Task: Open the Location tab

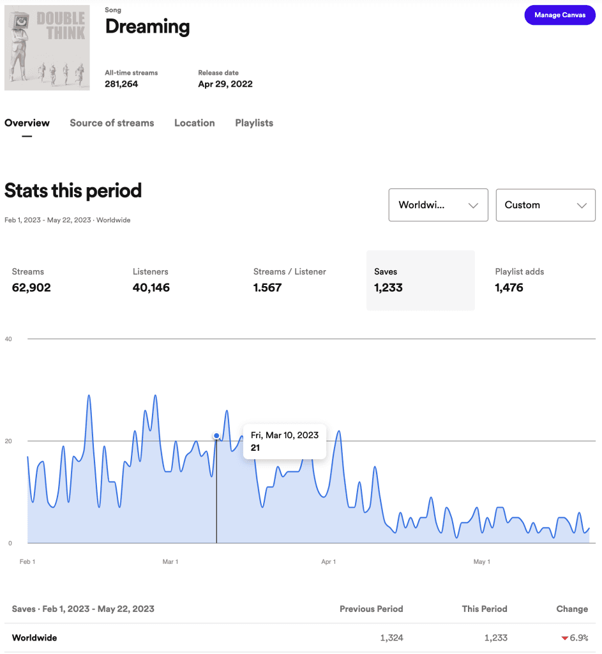Action: 194,123
